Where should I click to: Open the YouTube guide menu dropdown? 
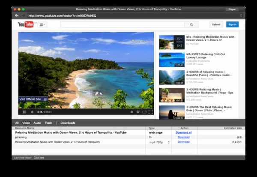coord(42,24)
